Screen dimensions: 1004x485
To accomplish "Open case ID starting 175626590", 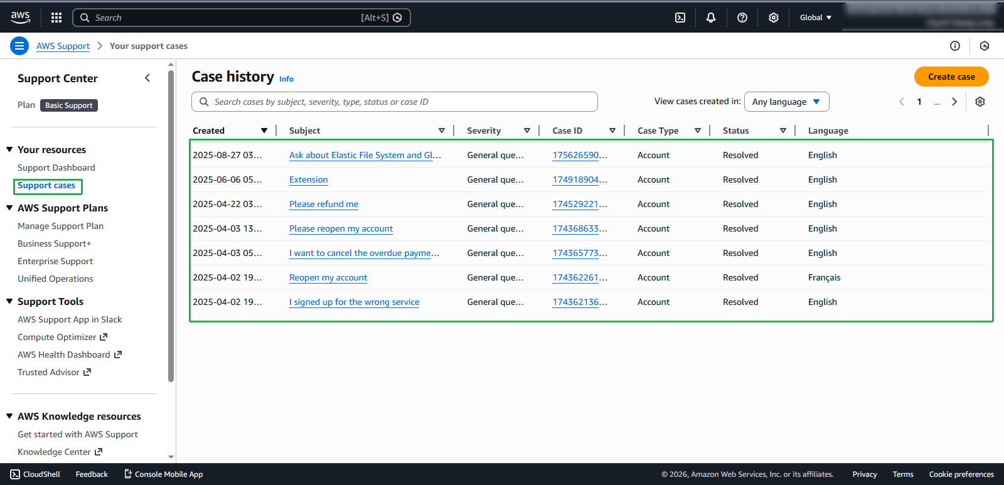I will coord(580,155).
